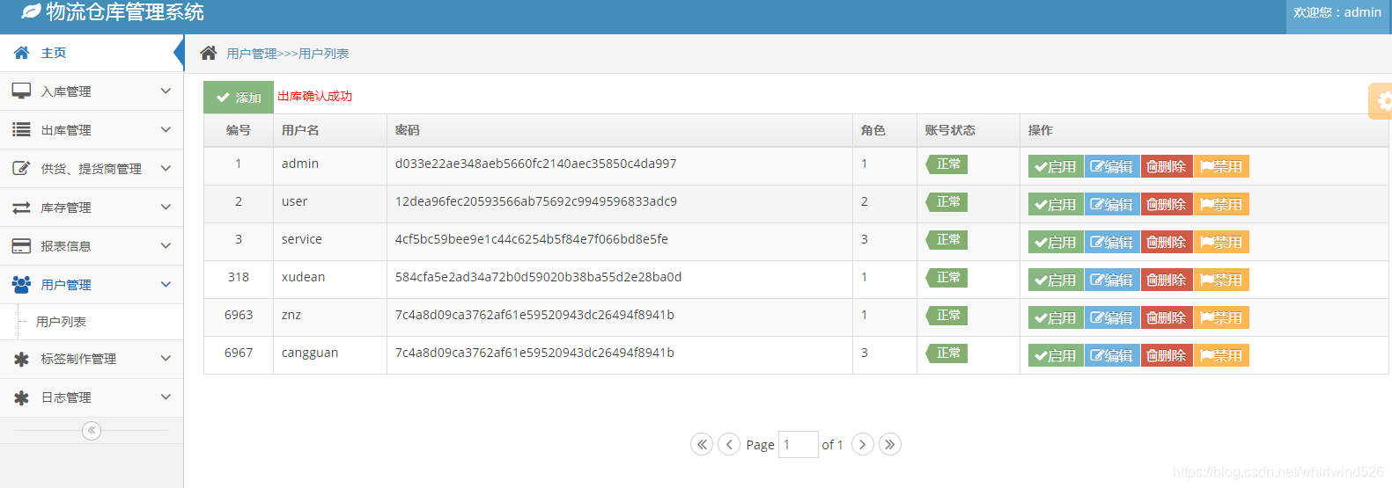Go to the next page
The image size is (1392, 488).
point(863,444)
